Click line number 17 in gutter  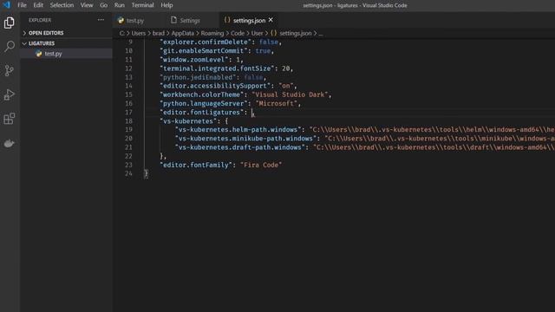point(128,113)
